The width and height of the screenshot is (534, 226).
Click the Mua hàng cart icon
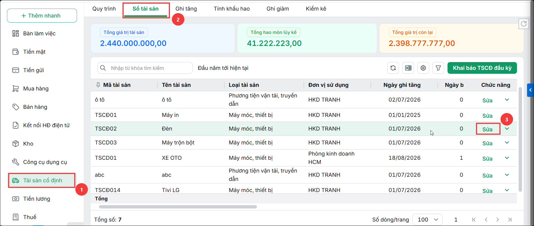tap(16, 89)
